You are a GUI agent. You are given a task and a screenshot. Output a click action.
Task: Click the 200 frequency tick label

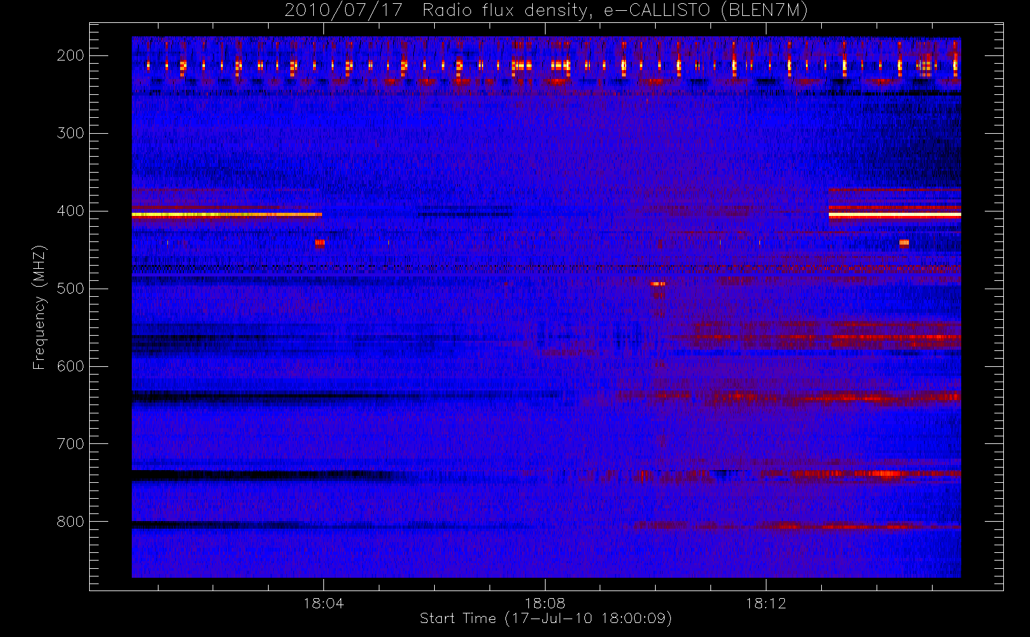tap(70, 55)
